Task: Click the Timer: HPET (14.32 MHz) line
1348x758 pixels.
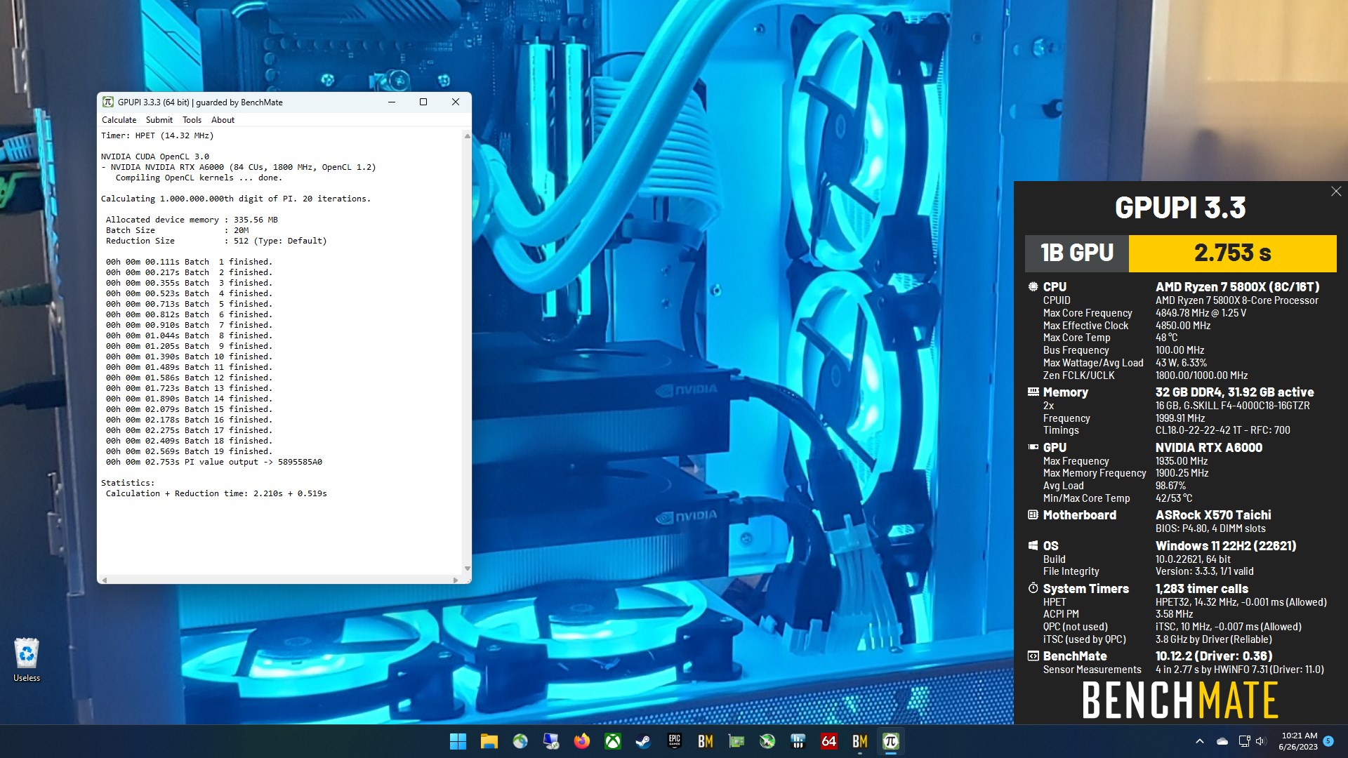Action: click(157, 135)
